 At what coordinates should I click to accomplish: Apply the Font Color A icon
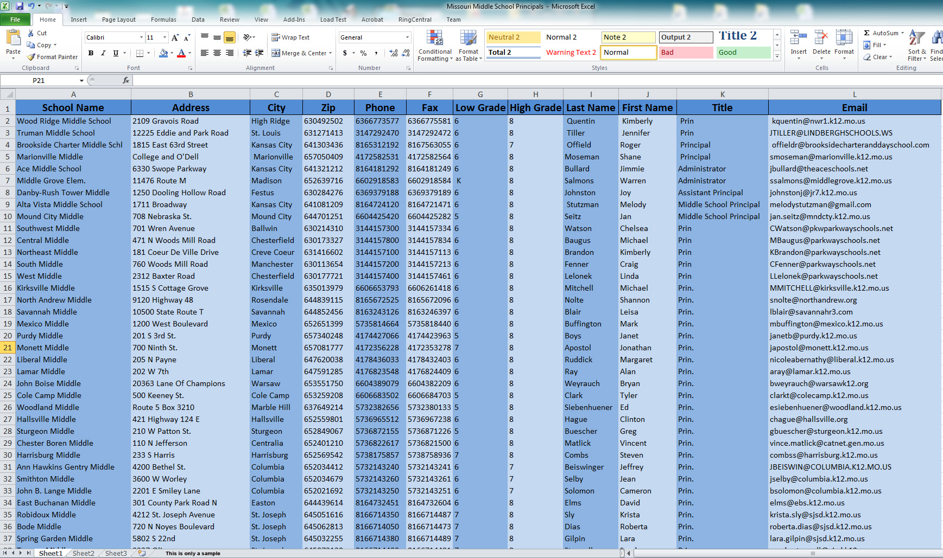(181, 53)
